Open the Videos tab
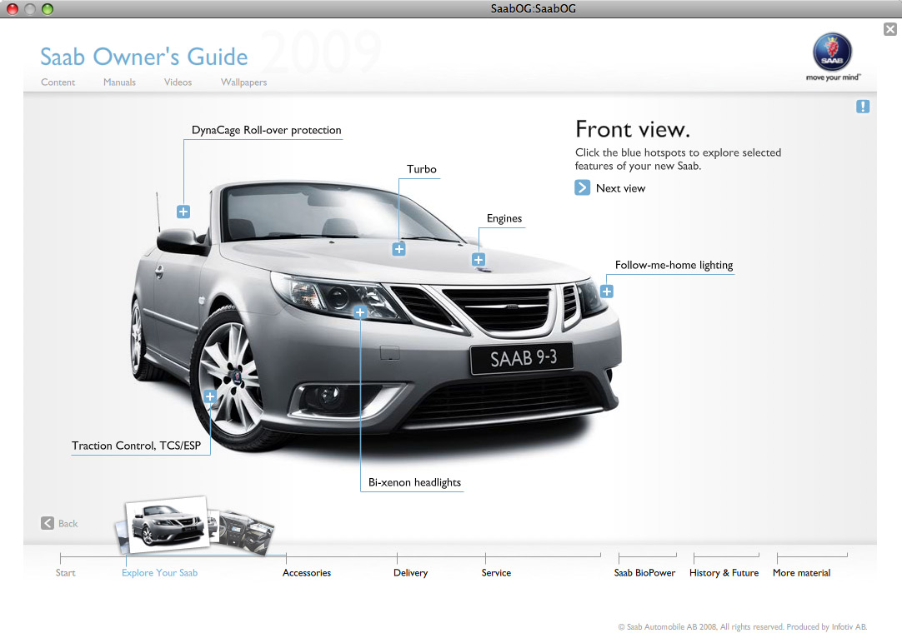 click(178, 82)
